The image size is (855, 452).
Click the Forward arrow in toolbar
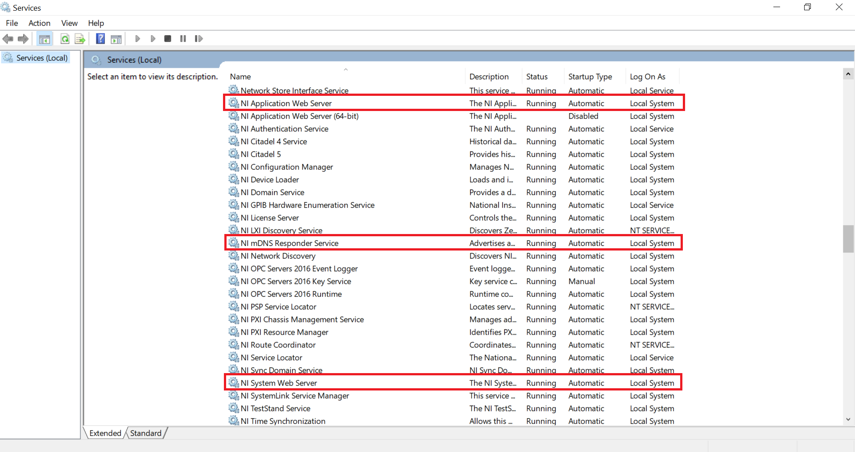23,39
